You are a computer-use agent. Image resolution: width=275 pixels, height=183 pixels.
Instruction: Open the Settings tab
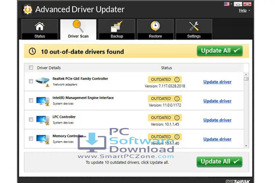(x=194, y=29)
